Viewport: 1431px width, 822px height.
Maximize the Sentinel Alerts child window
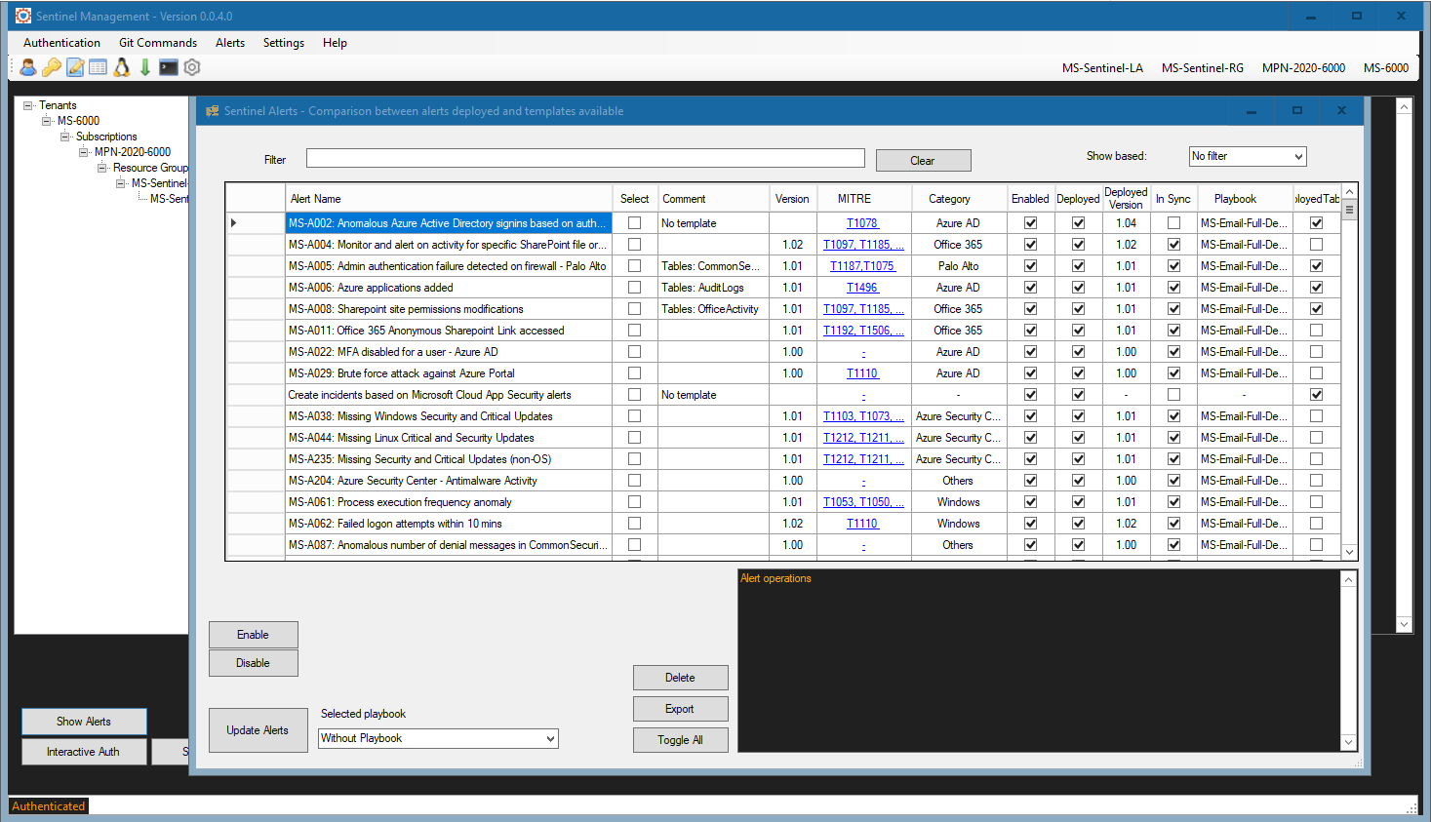[1297, 110]
